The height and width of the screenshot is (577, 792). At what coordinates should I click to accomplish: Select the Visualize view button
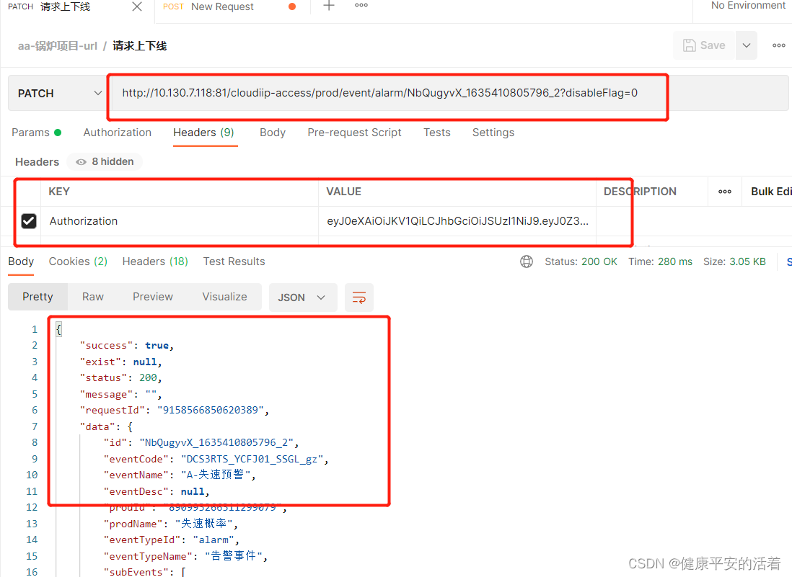225,297
